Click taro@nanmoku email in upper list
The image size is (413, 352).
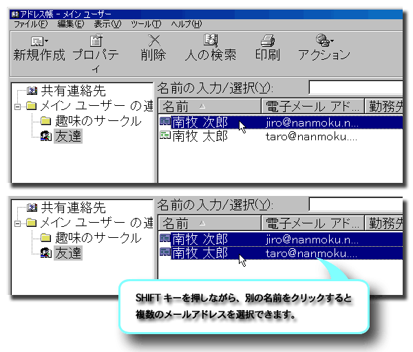311,137
